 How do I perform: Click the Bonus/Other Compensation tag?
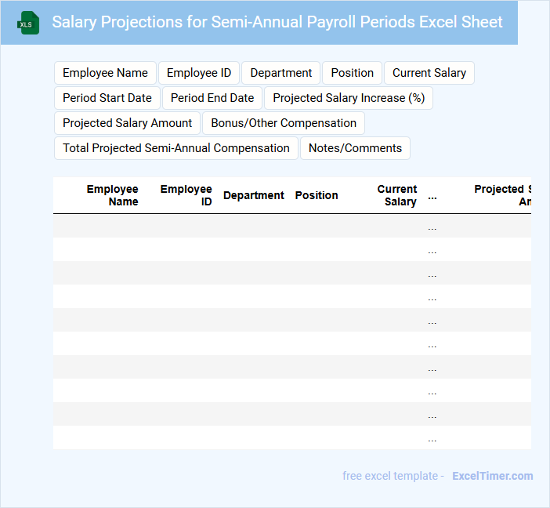click(284, 123)
